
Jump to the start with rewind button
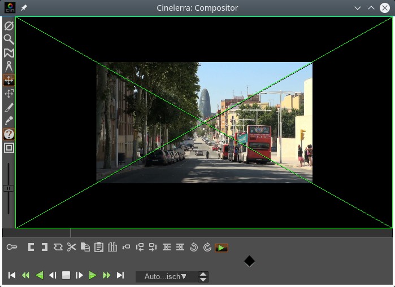[12, 275]
